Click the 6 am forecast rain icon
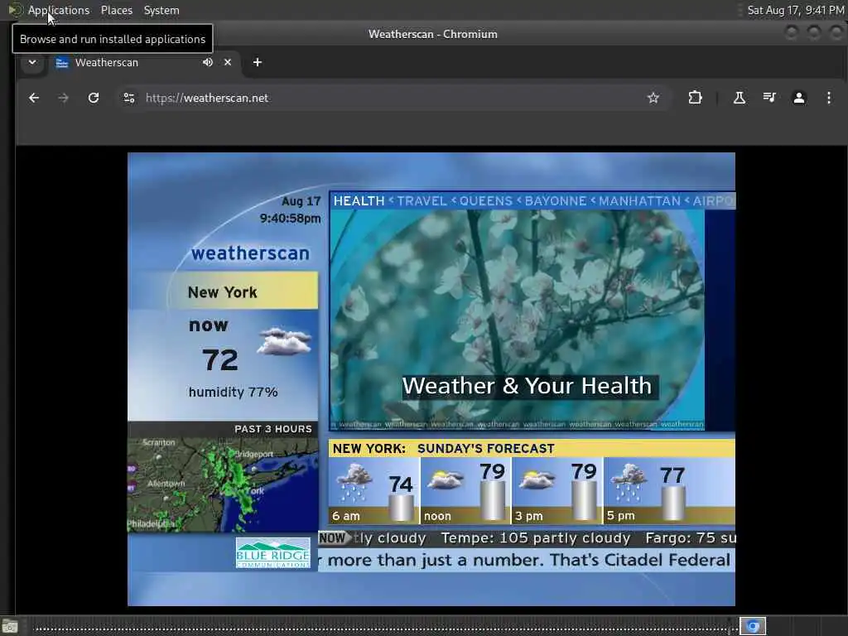Viewport: 848px width, 636px height. click(354, 482)
